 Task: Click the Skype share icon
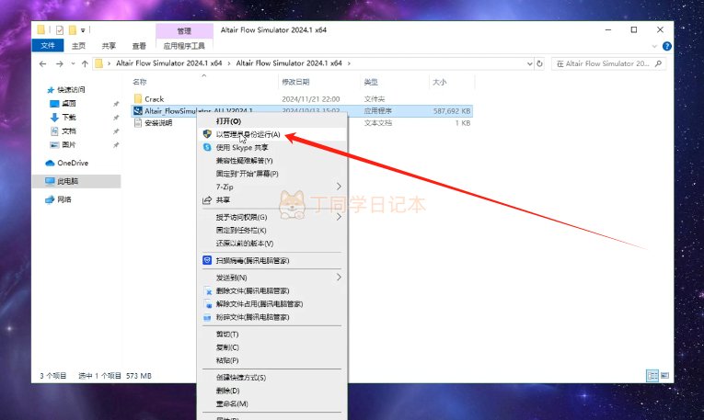(207, 147)
